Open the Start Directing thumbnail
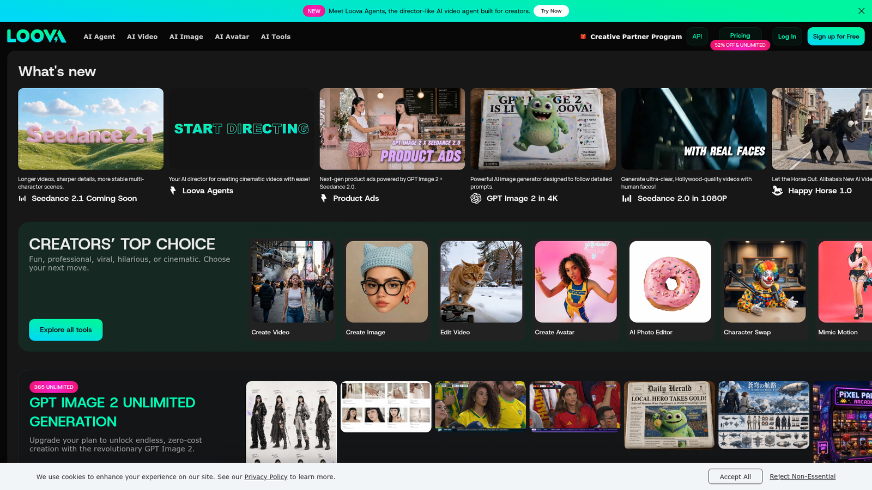The width and height of the screenshot is (872, 490). coord(241,129)
